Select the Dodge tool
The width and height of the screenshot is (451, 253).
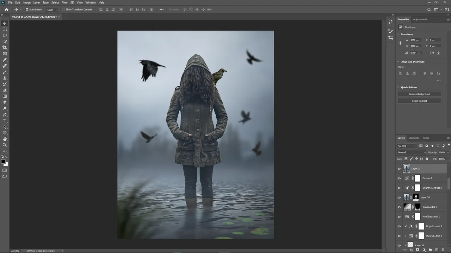pyautogui.click(x=5, y=109)
